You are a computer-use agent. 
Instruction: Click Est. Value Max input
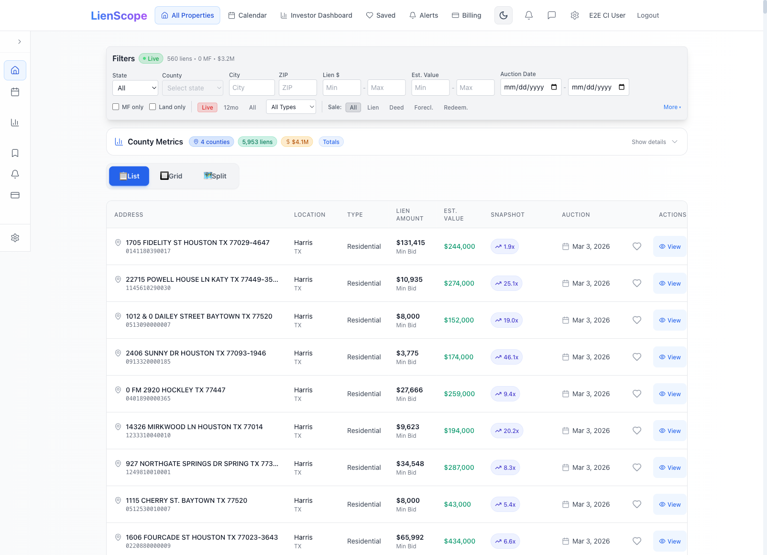coord(475,88)
